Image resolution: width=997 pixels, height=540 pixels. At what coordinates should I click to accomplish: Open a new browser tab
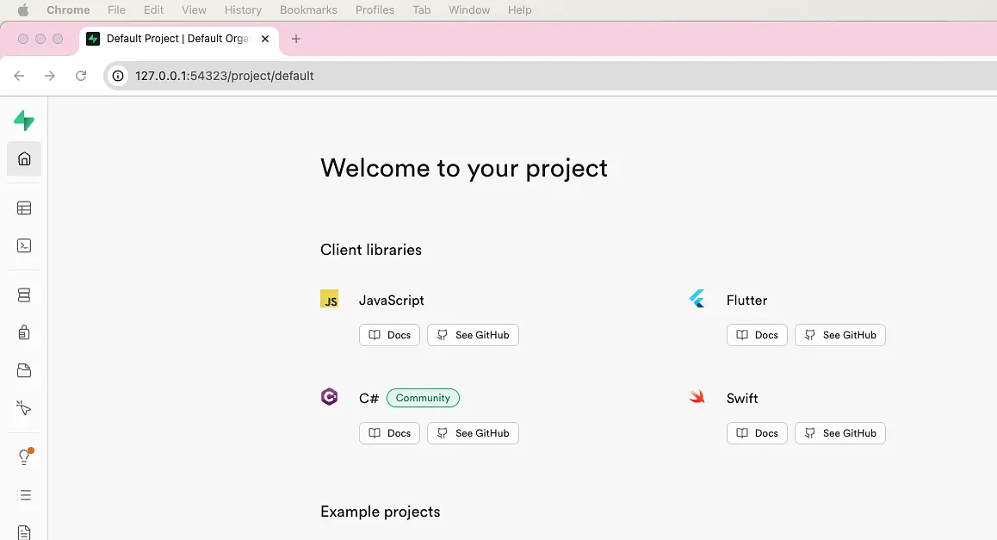[x=295, y=39]
